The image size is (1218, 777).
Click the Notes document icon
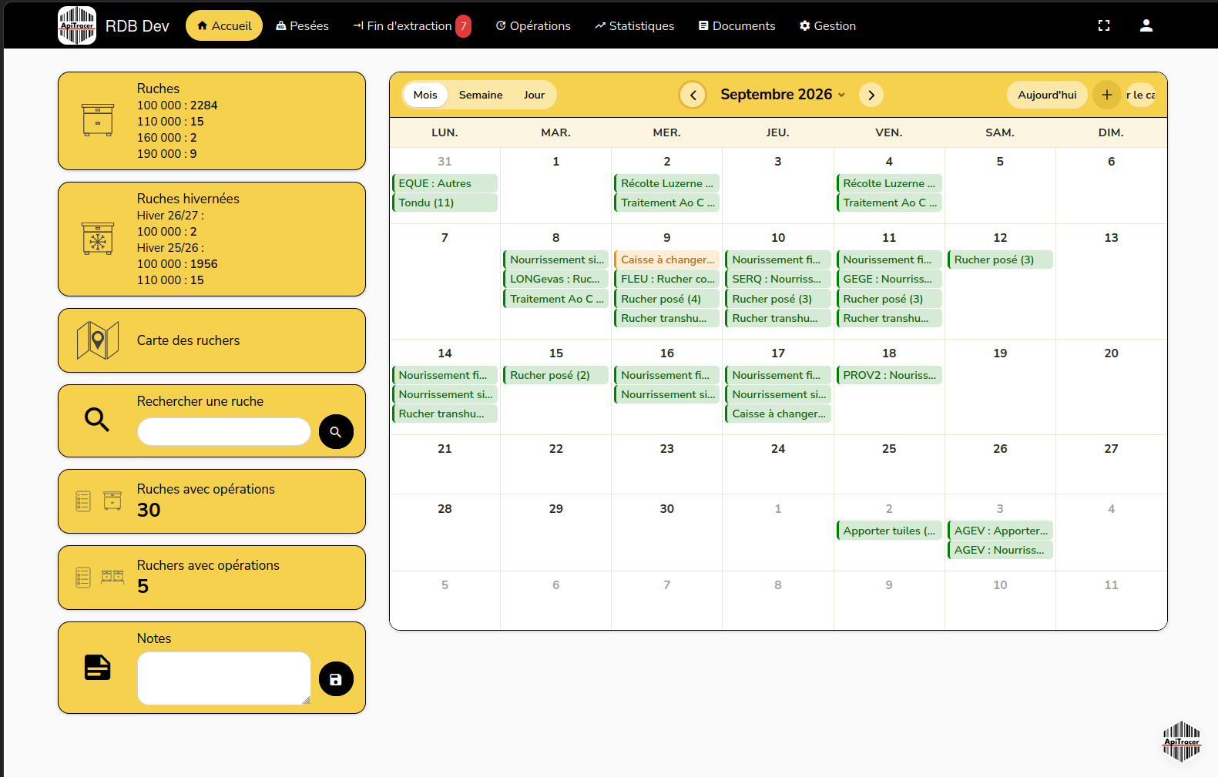[x=98, y=668]
